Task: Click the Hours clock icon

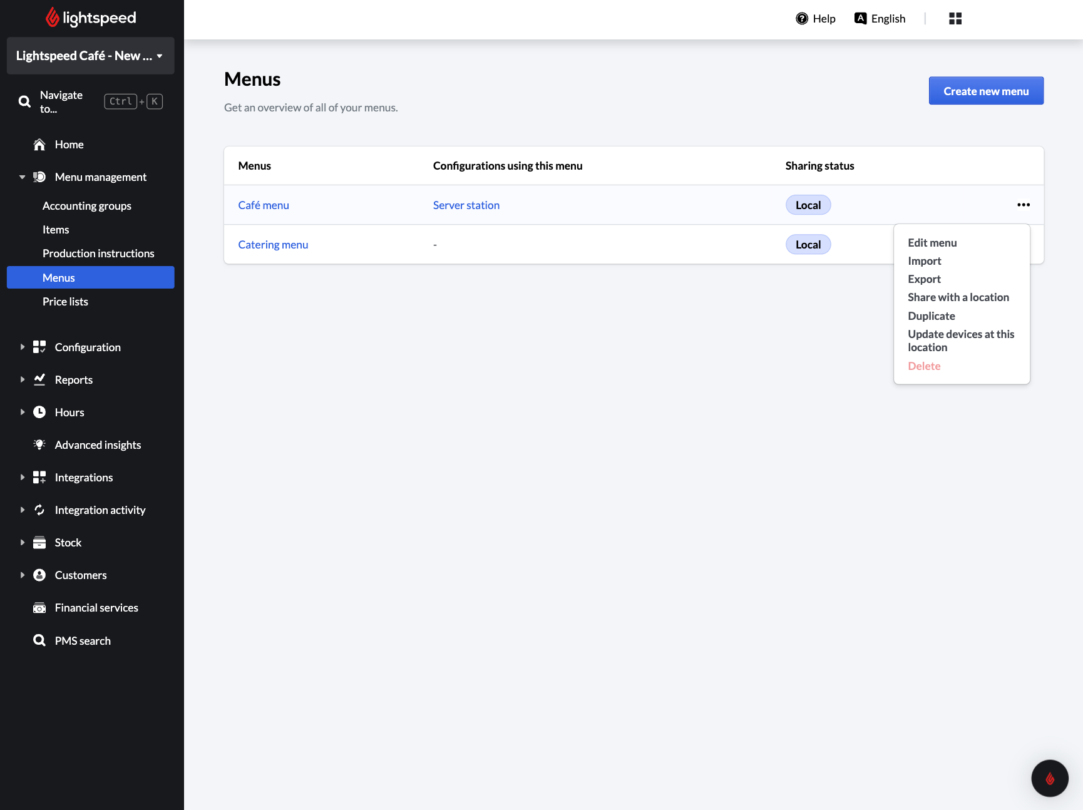Action: pyautogui.click(x=39, y=412)
